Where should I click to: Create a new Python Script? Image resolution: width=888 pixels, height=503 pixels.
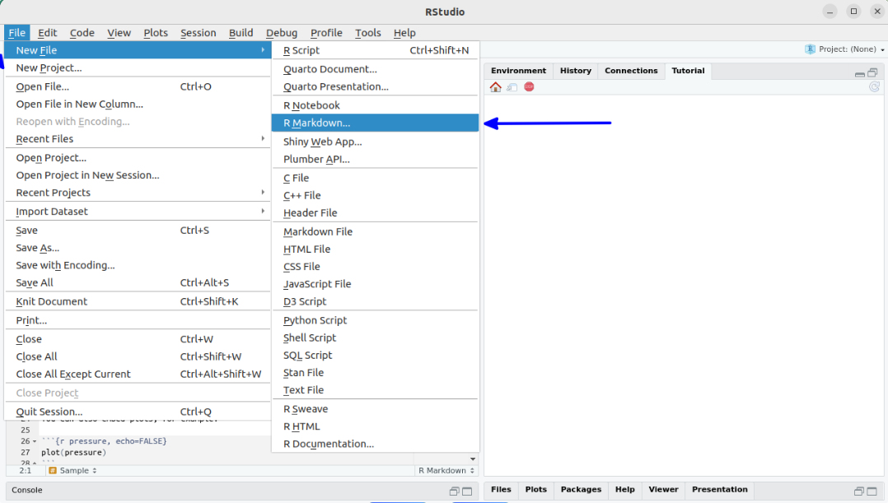point(375,320)
